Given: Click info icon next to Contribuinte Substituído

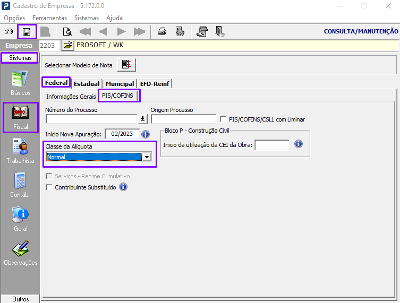Looking at the screenshot, I should 123,187.
